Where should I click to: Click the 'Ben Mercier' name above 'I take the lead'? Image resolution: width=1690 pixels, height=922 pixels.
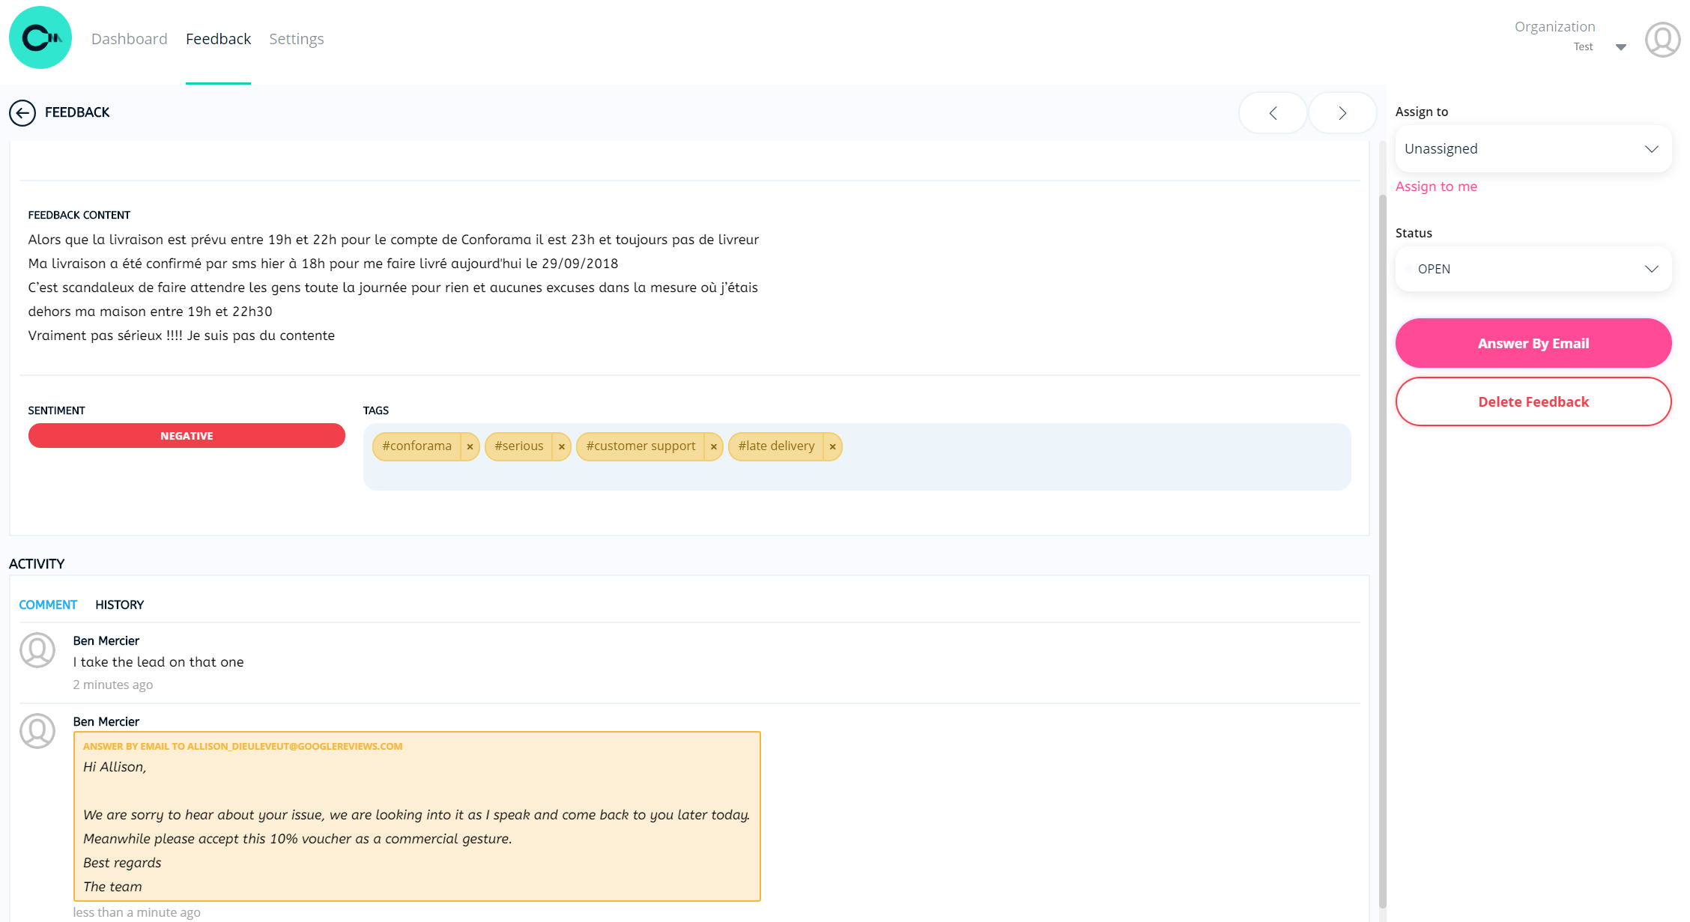point(106,641)
